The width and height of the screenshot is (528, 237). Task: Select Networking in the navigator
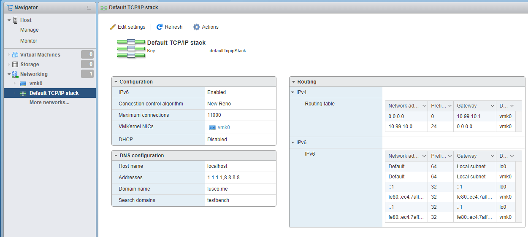tap(34, 74)
